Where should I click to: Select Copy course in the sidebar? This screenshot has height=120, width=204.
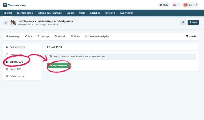22,54
